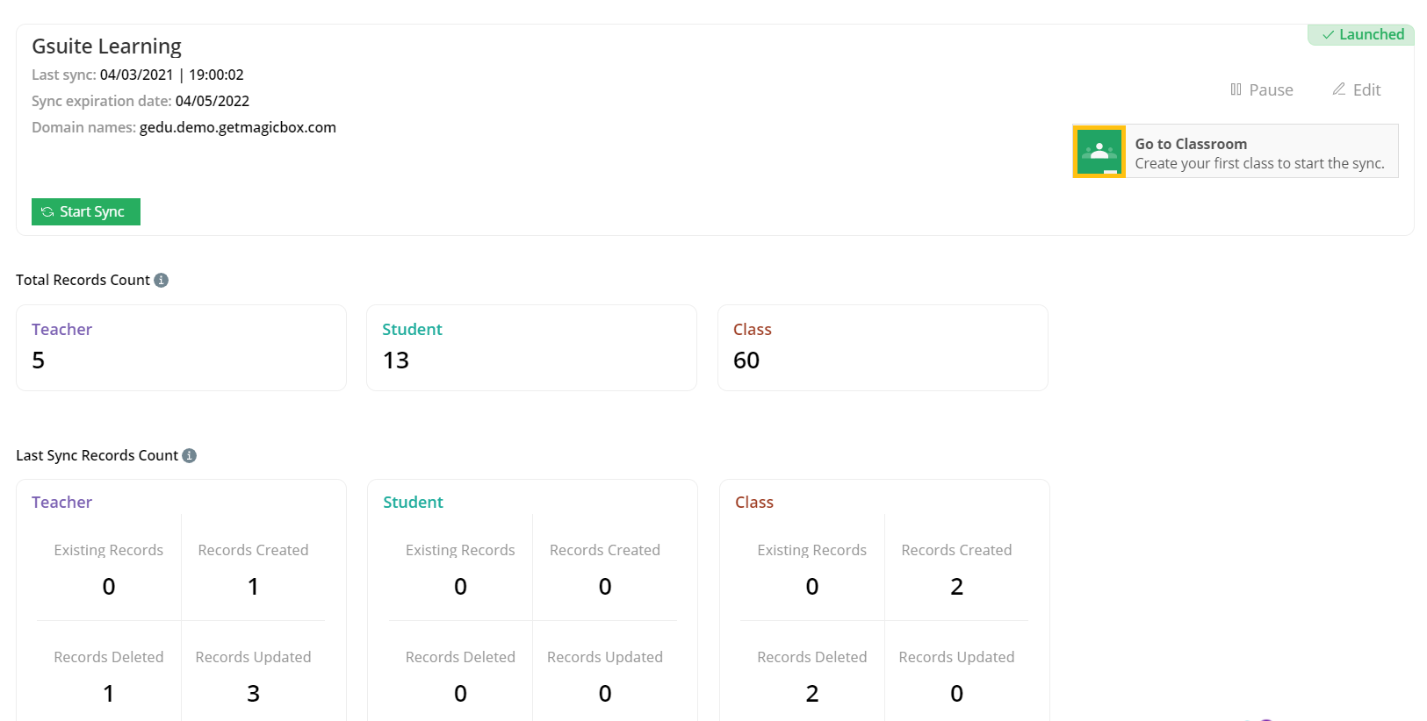Click info icon beside Total Records Count
Viewport: 1427px width, 721px height.
(162, 280)
